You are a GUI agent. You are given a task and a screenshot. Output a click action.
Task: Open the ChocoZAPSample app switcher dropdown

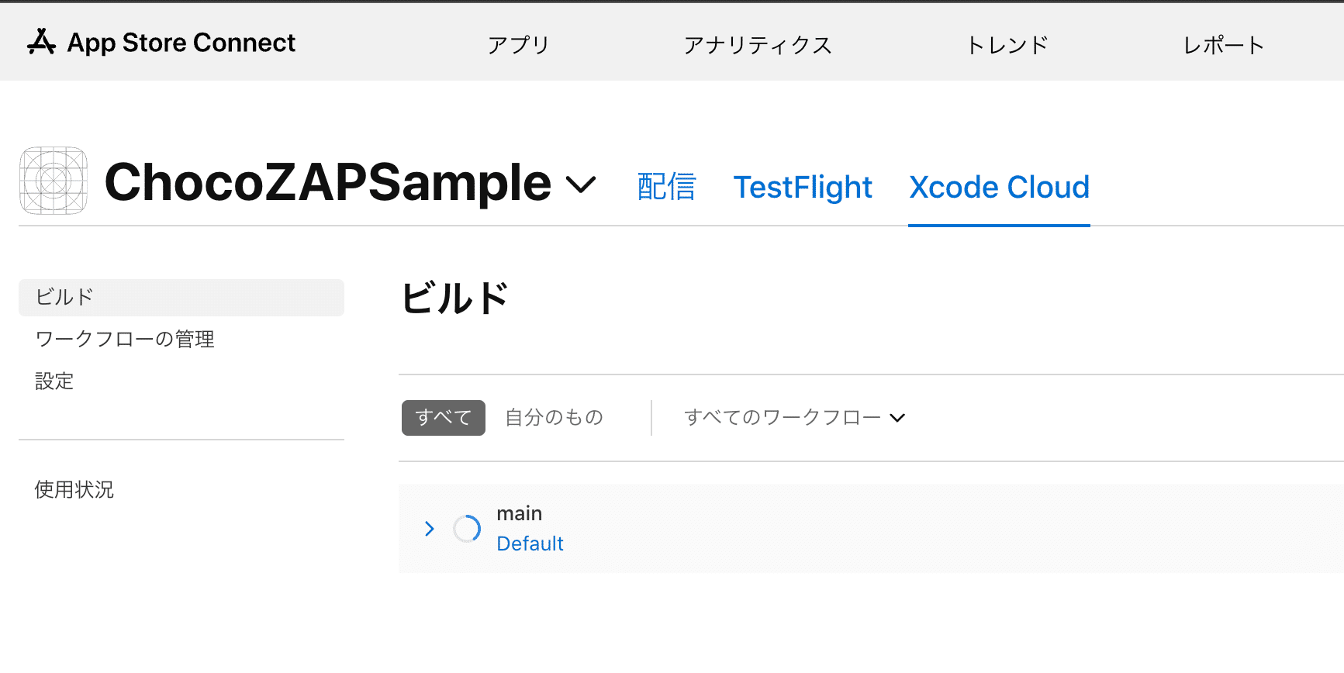[581, 185]
